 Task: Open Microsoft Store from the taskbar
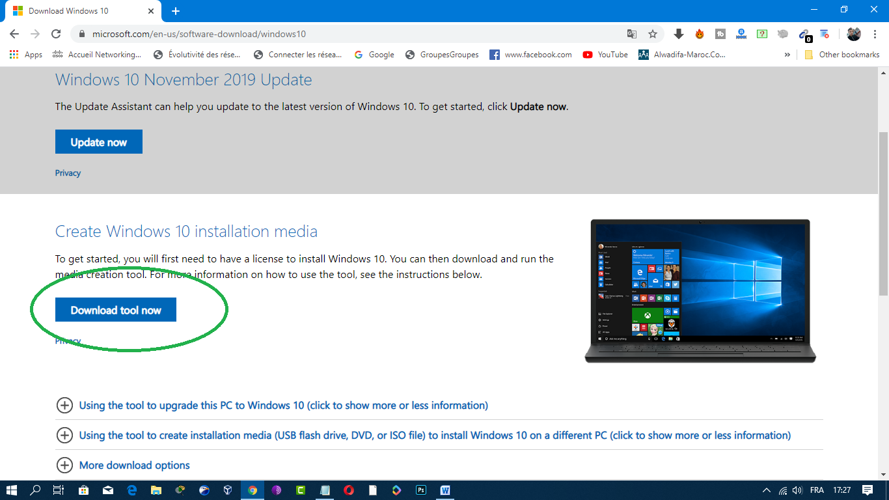[x=83, y=490]
